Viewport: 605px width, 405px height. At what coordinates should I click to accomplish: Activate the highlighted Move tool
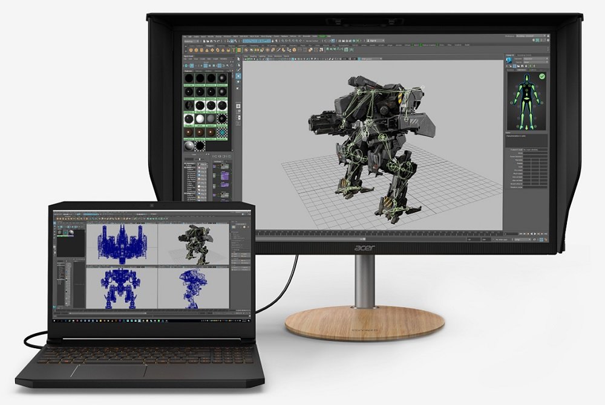click(238, 77)
